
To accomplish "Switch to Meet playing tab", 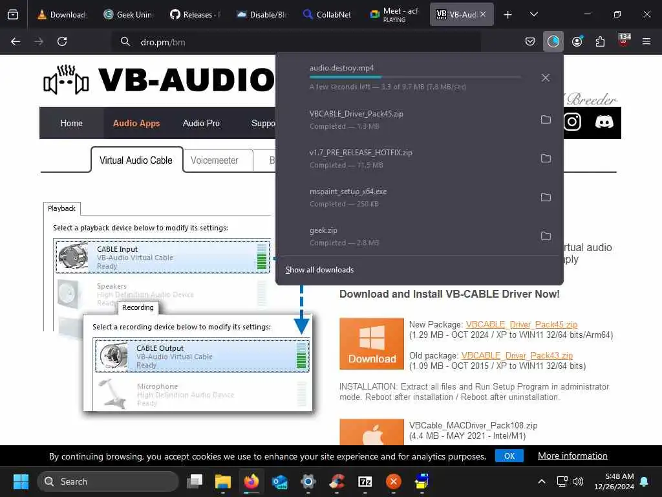I will tap(395, 14).
